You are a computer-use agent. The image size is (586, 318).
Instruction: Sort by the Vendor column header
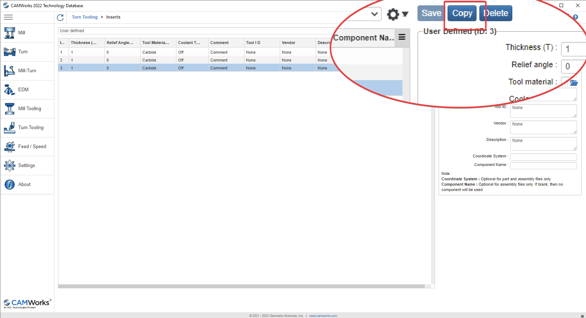[x=298, y=43]
